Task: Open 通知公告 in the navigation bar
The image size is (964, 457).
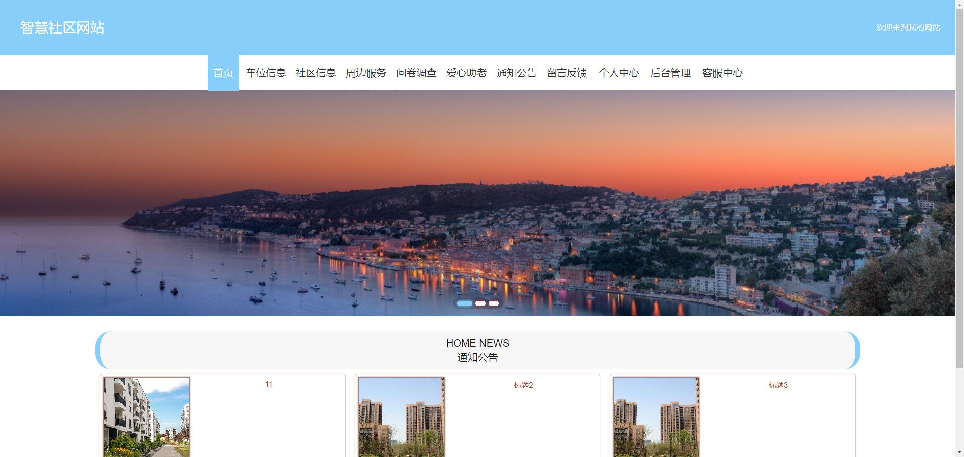Action: pos(517,73)
